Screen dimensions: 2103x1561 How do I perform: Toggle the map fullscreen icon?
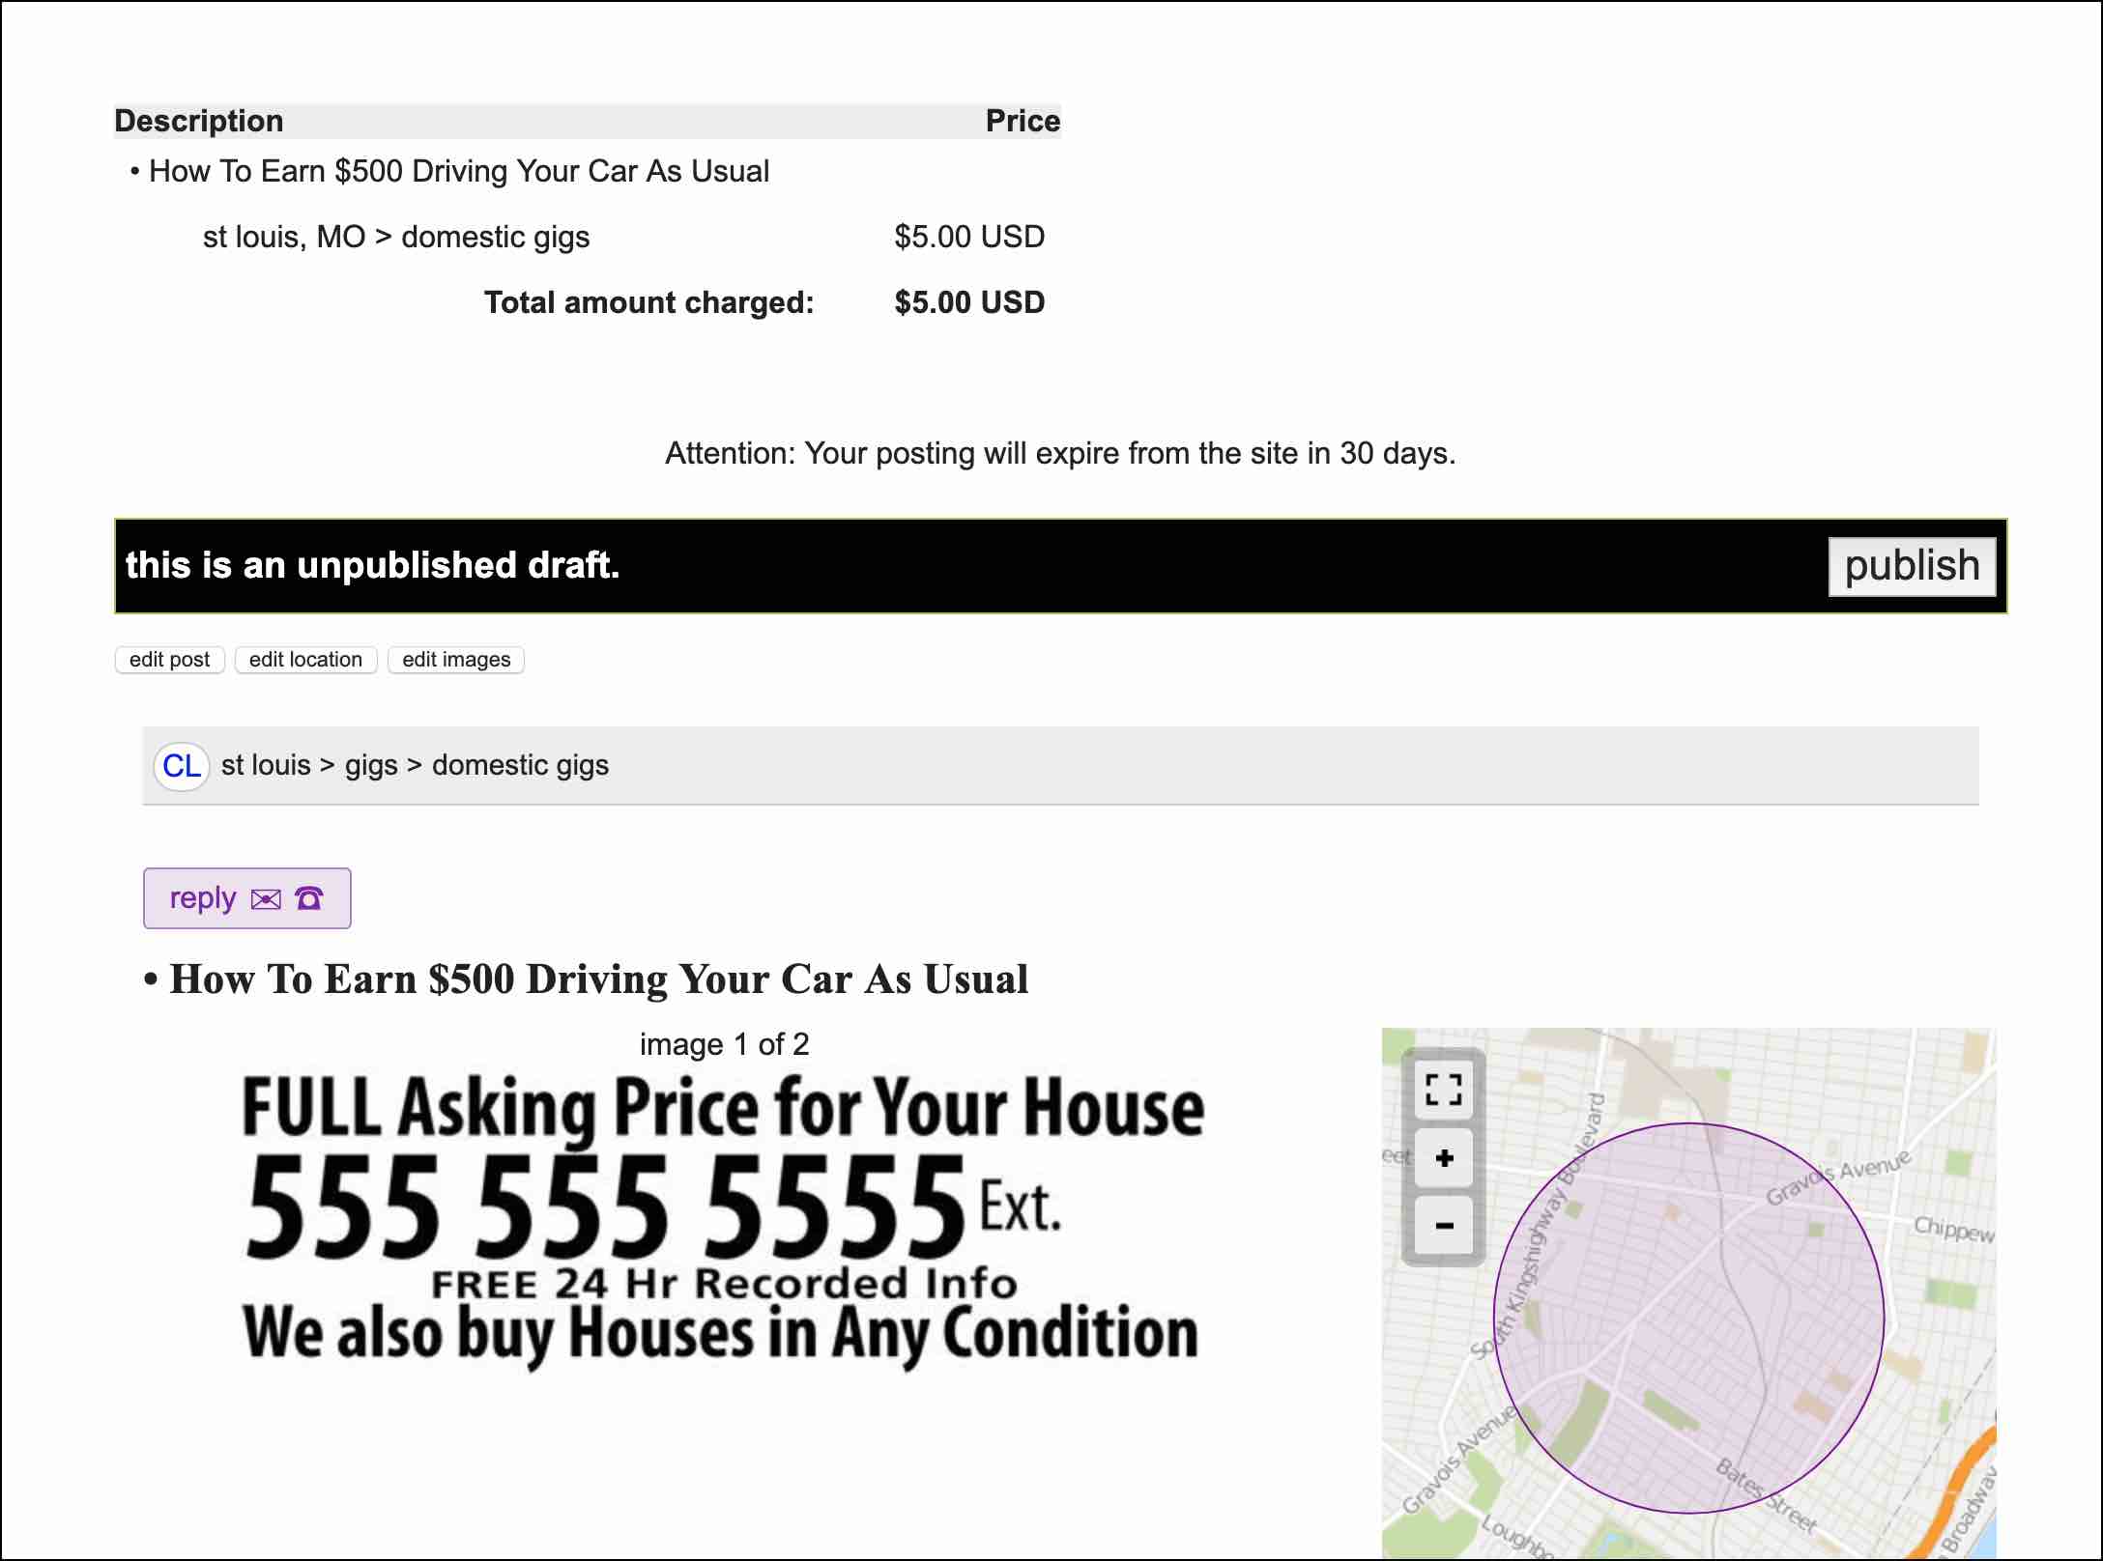pyautogui.click(x=1443, y=1090)
